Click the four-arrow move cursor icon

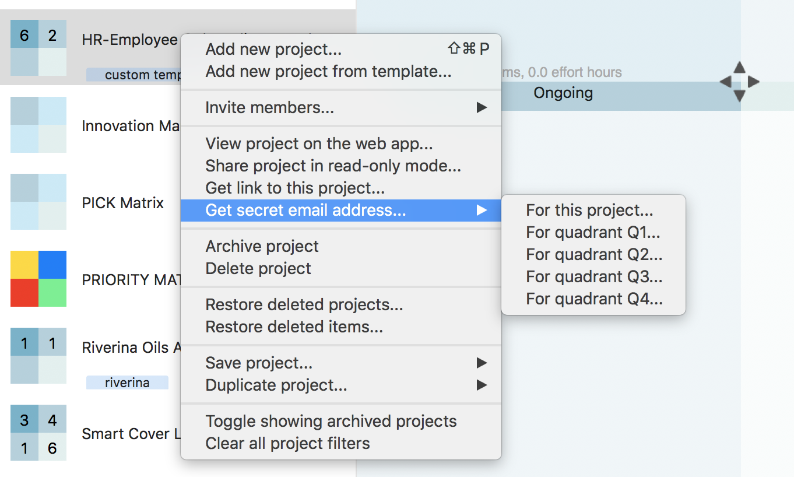[x=739, y=83]
